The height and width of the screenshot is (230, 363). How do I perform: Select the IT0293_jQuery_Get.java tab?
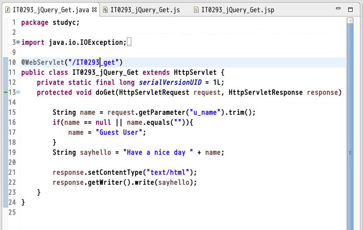click(x=51, y=10)
